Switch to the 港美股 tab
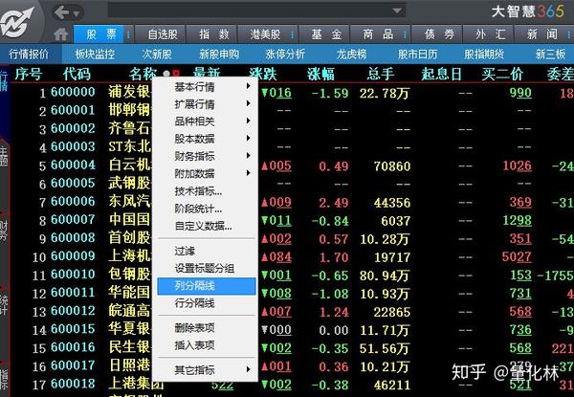This screenshot has width=574, height=397. click(265, 34)
